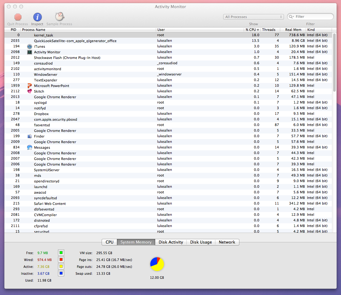Select the Dropbox process
The width and height of the screenshot is (341, 295).
click(168, 114)
